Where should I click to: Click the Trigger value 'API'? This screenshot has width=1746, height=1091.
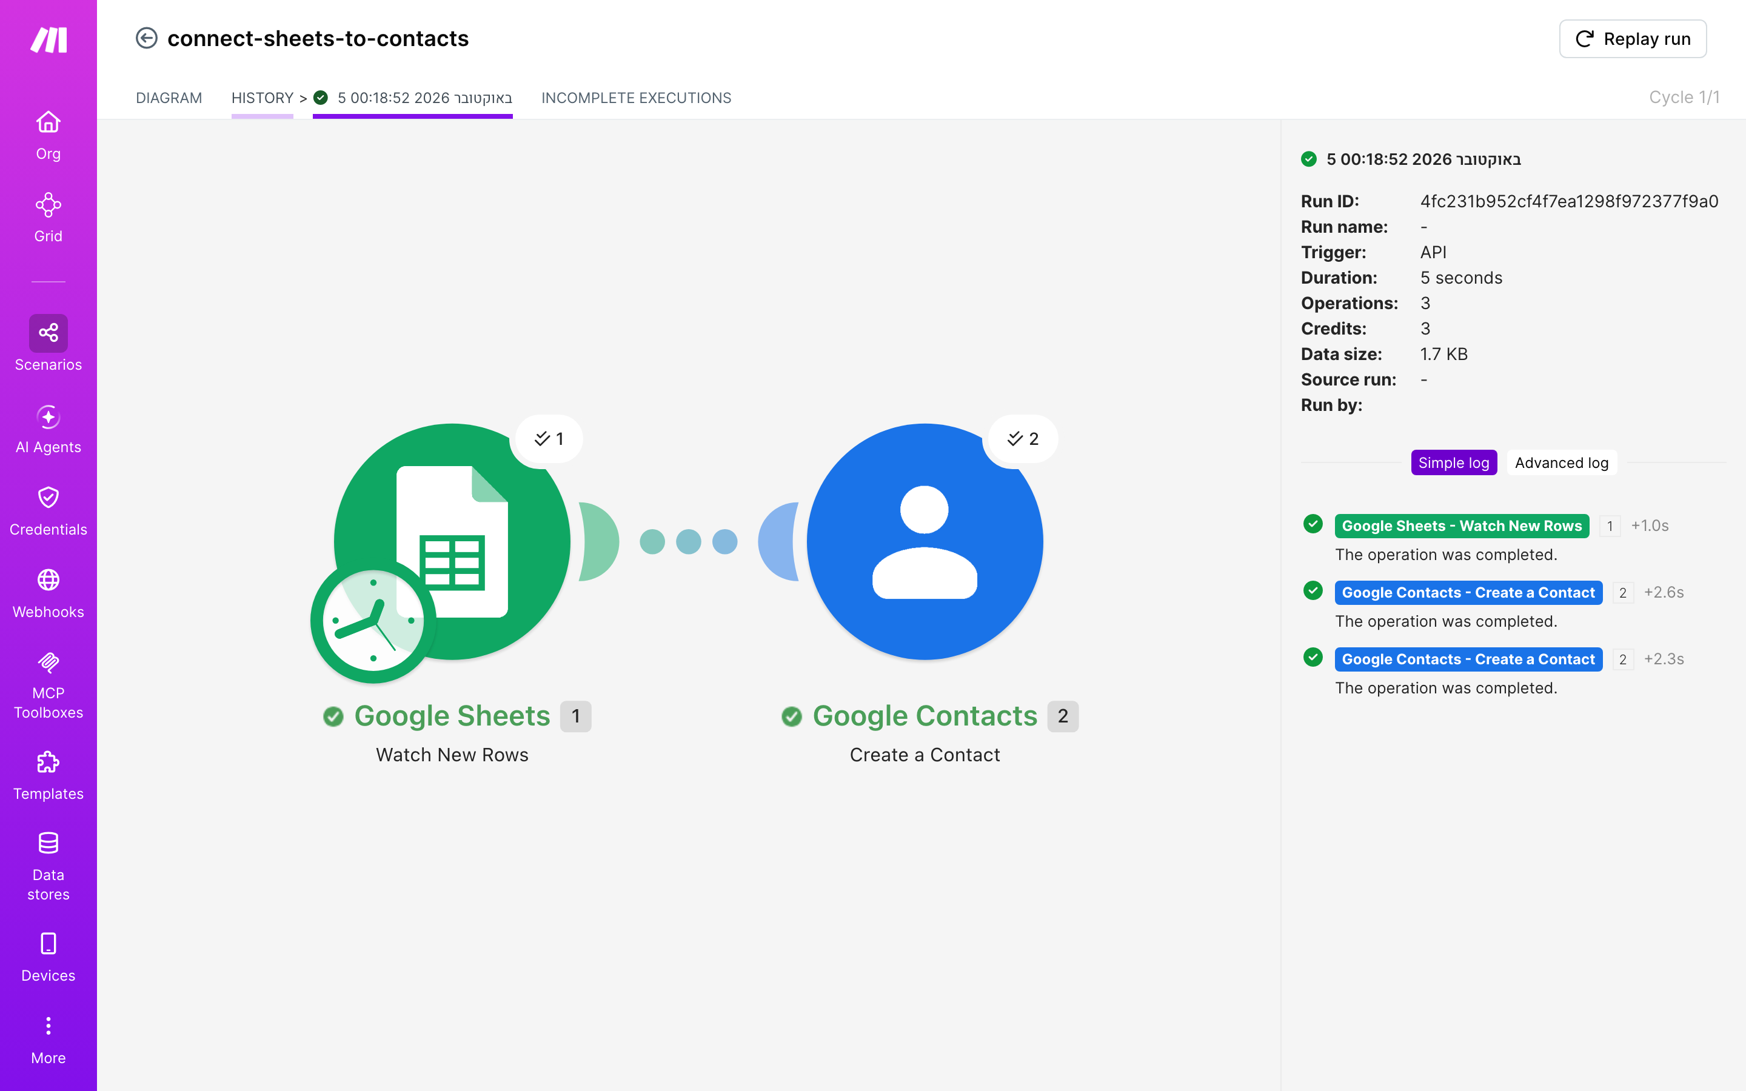coord(1433,253)
